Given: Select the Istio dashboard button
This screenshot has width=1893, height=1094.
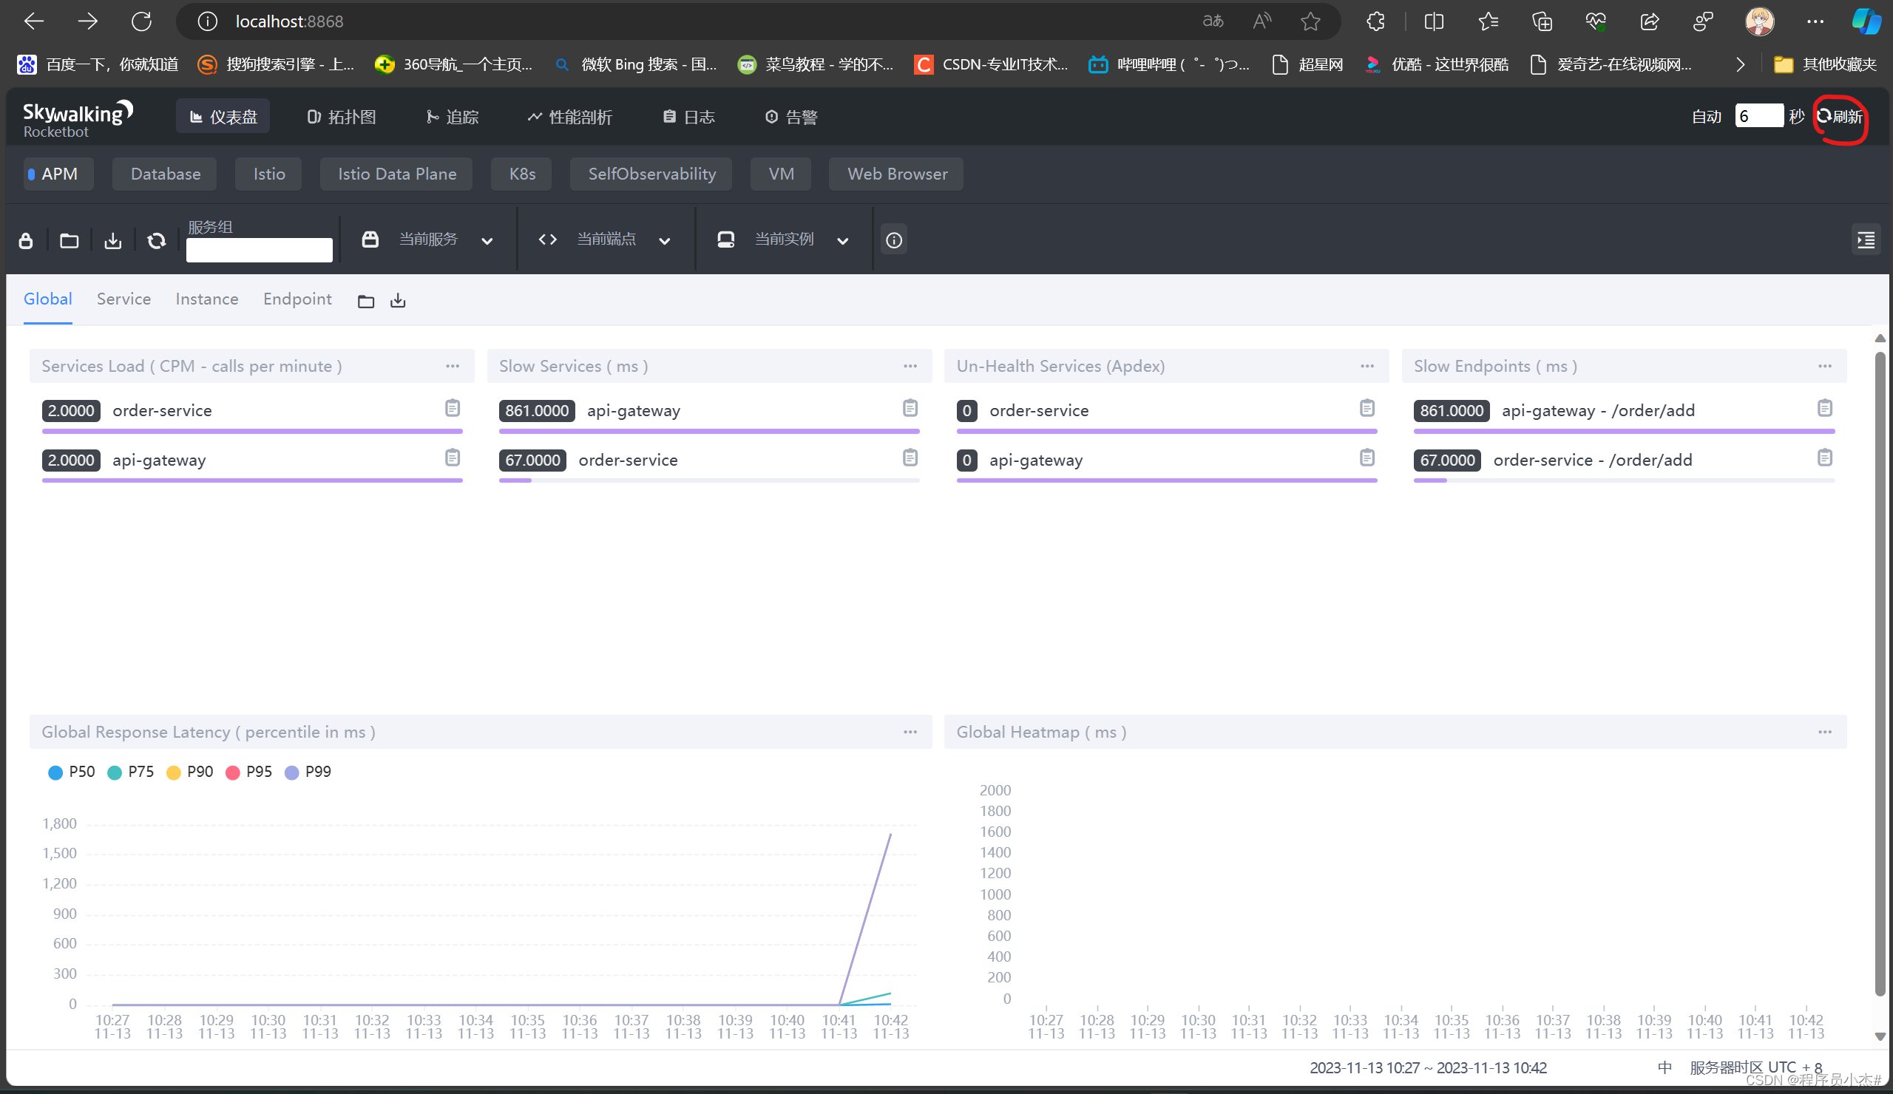Looking at the screenshot, I should click(x=269, y=174).
